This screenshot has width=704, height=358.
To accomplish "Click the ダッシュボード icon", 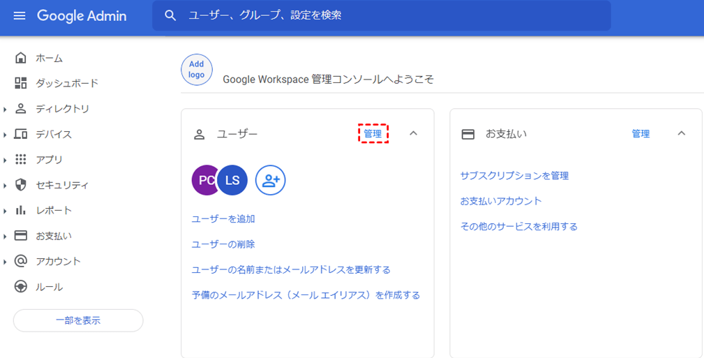I will click(x=21, y=83).
